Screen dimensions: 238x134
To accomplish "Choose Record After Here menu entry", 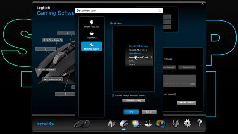I will click(138, 50).
